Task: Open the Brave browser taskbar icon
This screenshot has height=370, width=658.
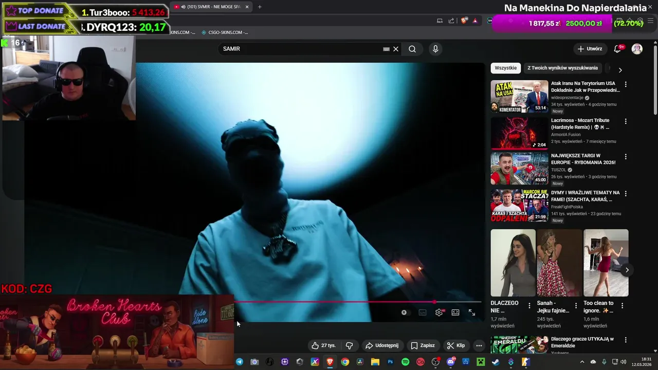Action: point(330,362)
